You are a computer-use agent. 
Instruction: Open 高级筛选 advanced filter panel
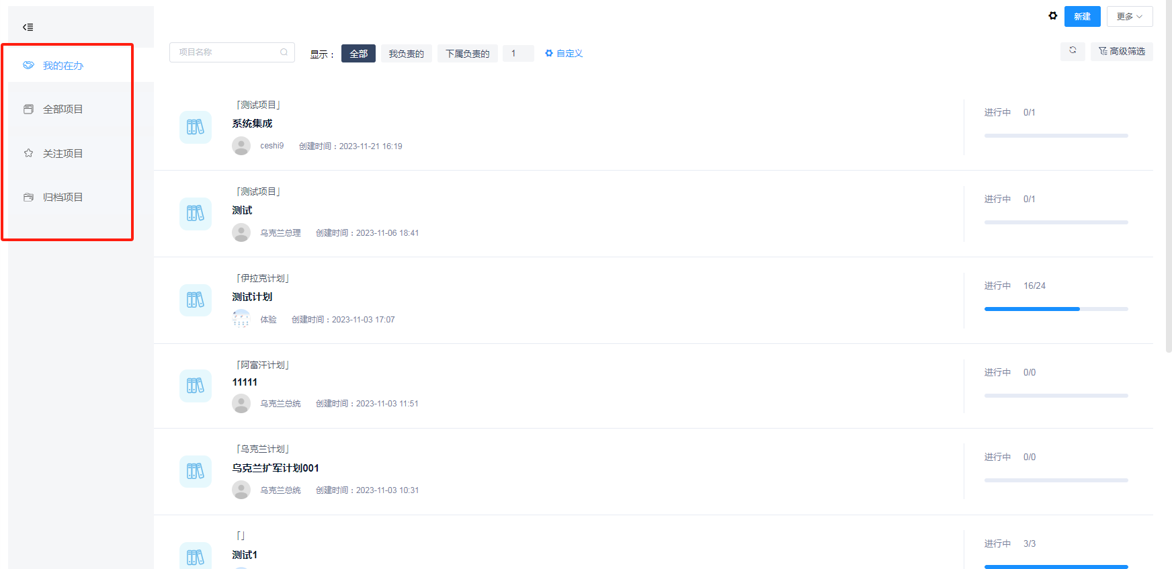(x=1122, y=52)
